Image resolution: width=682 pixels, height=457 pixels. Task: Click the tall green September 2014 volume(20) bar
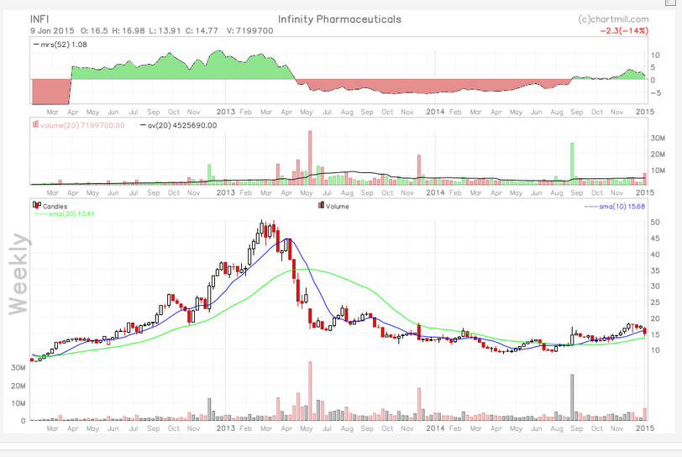572,164
